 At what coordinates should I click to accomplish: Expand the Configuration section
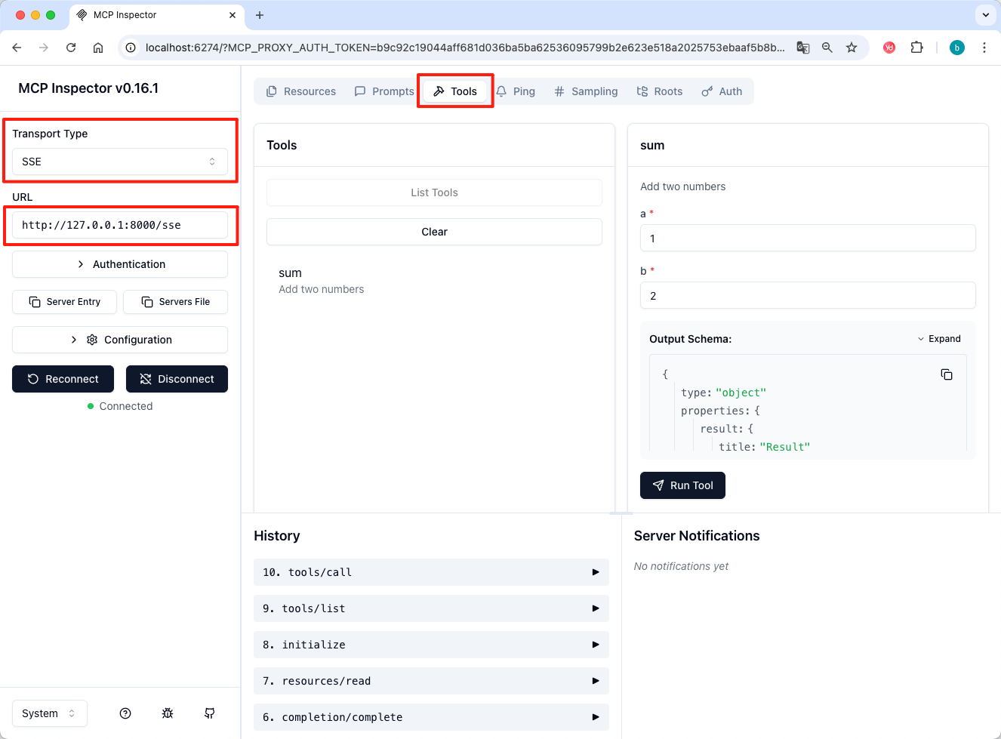coord(120,340)
